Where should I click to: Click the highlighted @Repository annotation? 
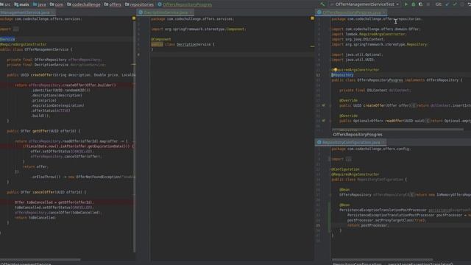[x=342, y=75]
